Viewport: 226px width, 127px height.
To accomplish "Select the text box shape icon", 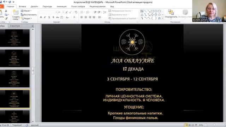I will pyautogui.click(x=142, y=11).
